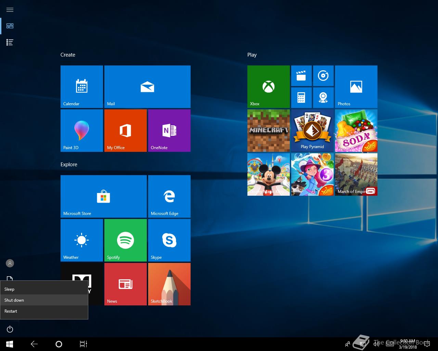
Task: Launch March of Empires tile
Action: click(356, 174)
